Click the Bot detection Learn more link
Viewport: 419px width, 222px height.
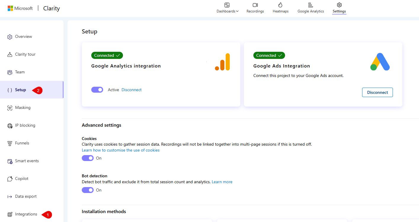tap(222, 182)
